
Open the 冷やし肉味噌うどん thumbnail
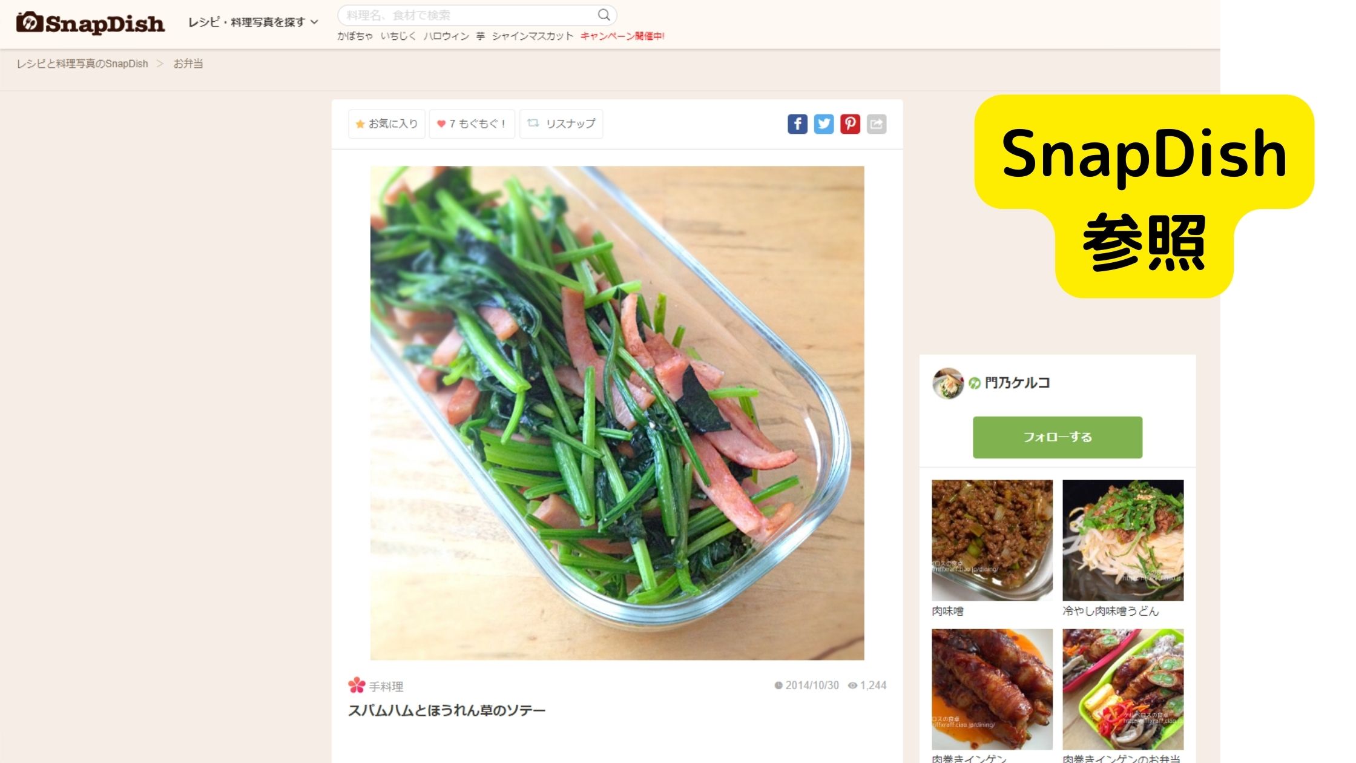[x=1123, y=540]
